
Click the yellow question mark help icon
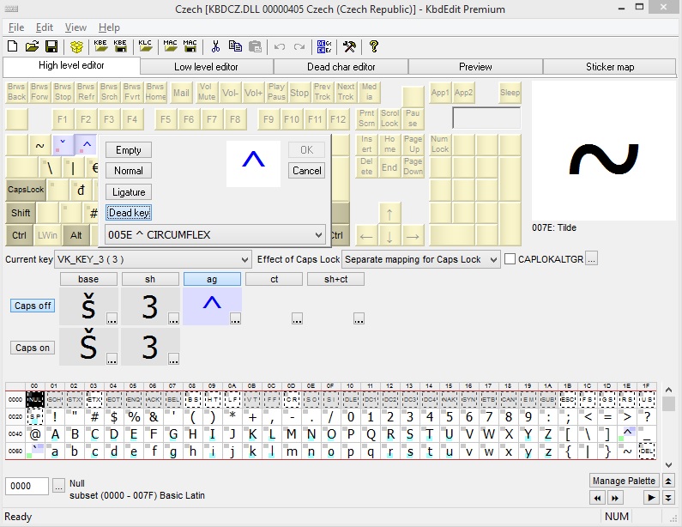tap(374, 46)
